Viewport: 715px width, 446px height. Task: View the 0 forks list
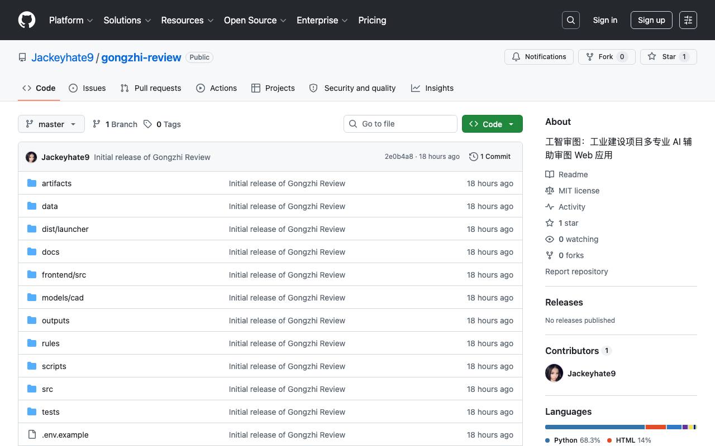(565, 255)
